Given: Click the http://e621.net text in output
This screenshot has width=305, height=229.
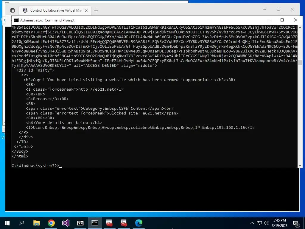Looking at the screenshot, I should pos(96,89).
